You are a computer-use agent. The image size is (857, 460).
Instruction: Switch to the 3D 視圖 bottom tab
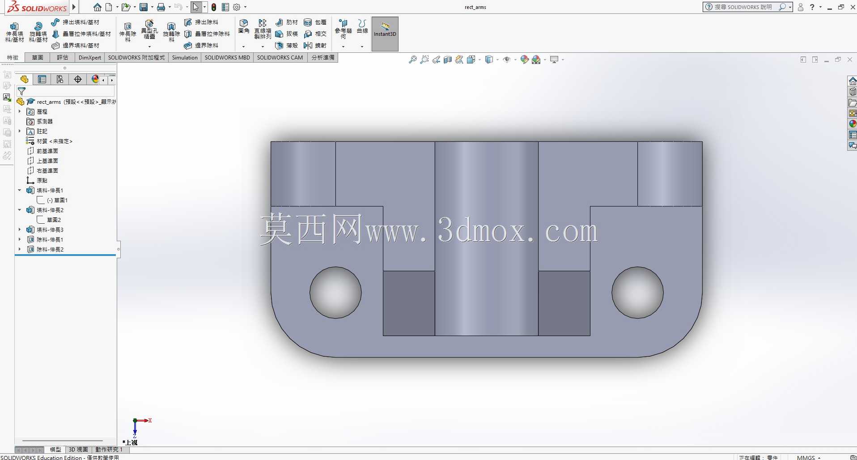78,449
